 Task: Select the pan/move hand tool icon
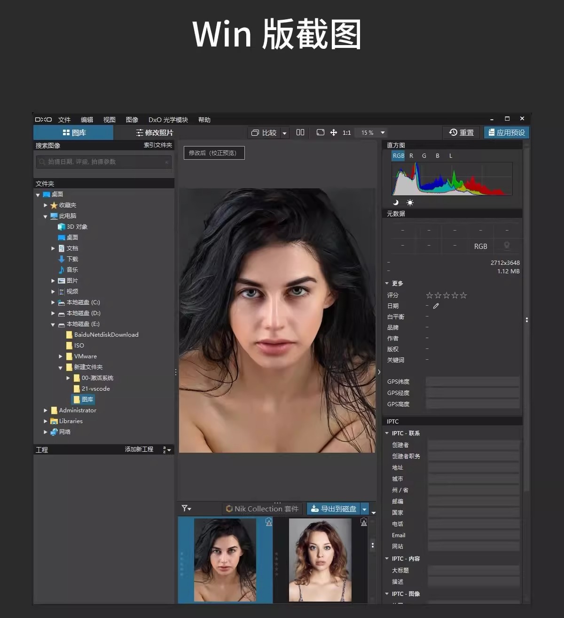click(x=334, y=132)
